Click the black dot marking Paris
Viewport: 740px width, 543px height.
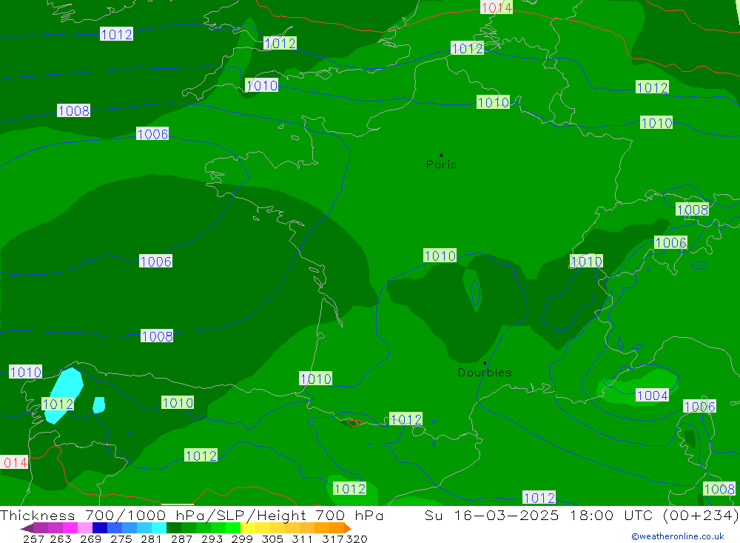point(441,155)
